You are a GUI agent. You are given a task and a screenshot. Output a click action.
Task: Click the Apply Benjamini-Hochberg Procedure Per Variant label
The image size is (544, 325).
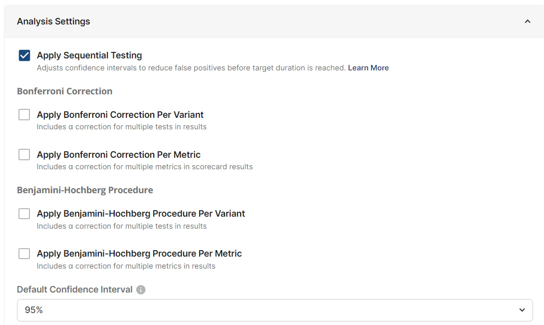[x=140, y=213]
